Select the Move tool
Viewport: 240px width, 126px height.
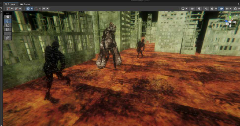8,21
